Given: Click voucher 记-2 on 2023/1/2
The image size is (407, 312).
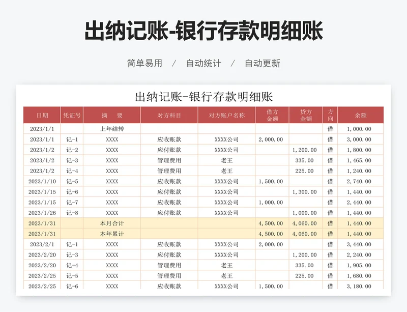Looking at the screenshot, I should click(x=72, y=150).
